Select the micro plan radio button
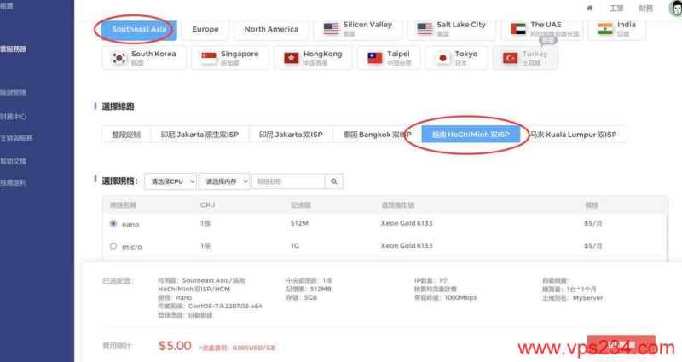This screenshot has height=362, width=682. coord(113,246)
